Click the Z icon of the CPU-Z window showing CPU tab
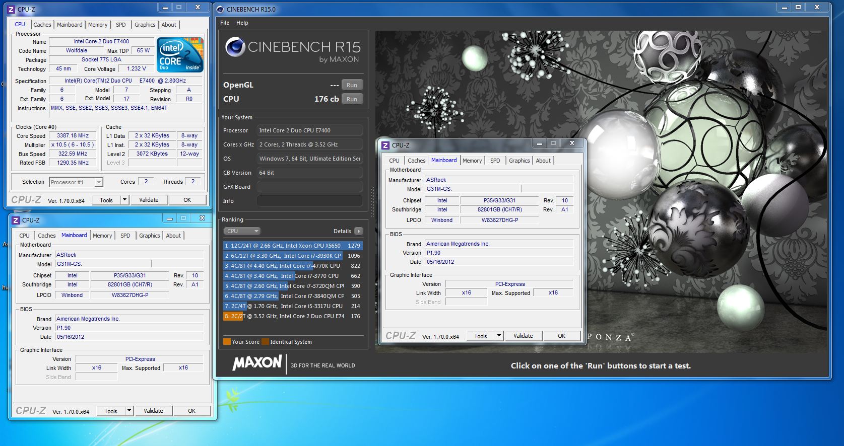Viewport: 844px width, 446px height. [12, 9]
